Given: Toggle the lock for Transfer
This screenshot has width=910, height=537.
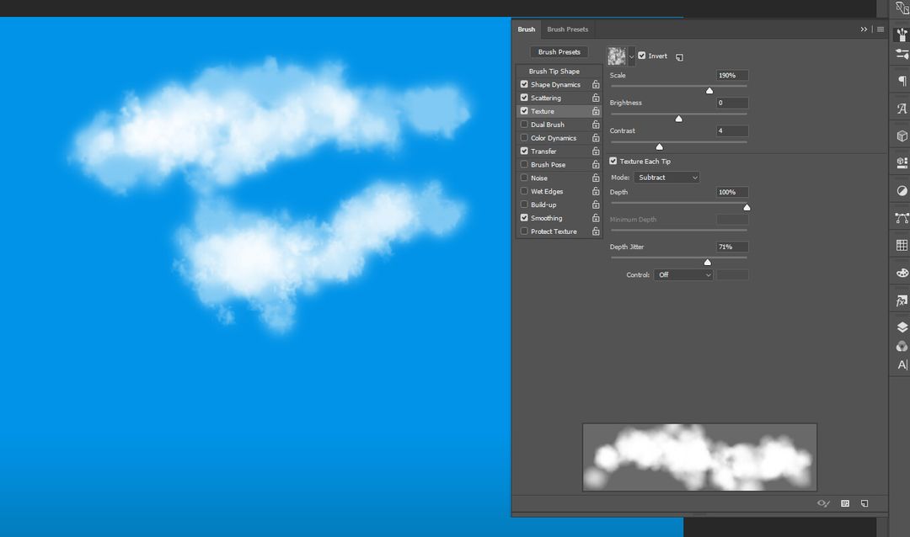Looking at the screenshot, I should (596, 152).
